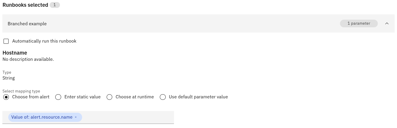Select the Enter static value radio button

point(58,97)
